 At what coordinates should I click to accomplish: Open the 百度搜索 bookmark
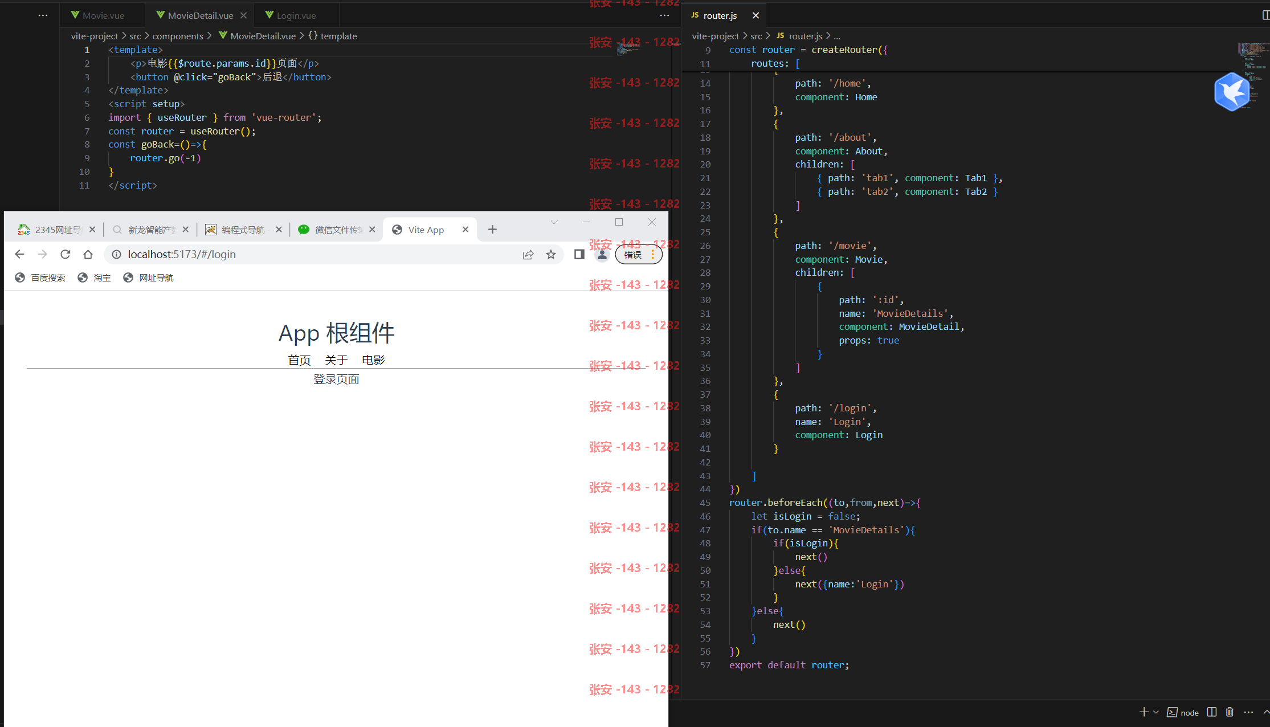(x=40, y=277)
